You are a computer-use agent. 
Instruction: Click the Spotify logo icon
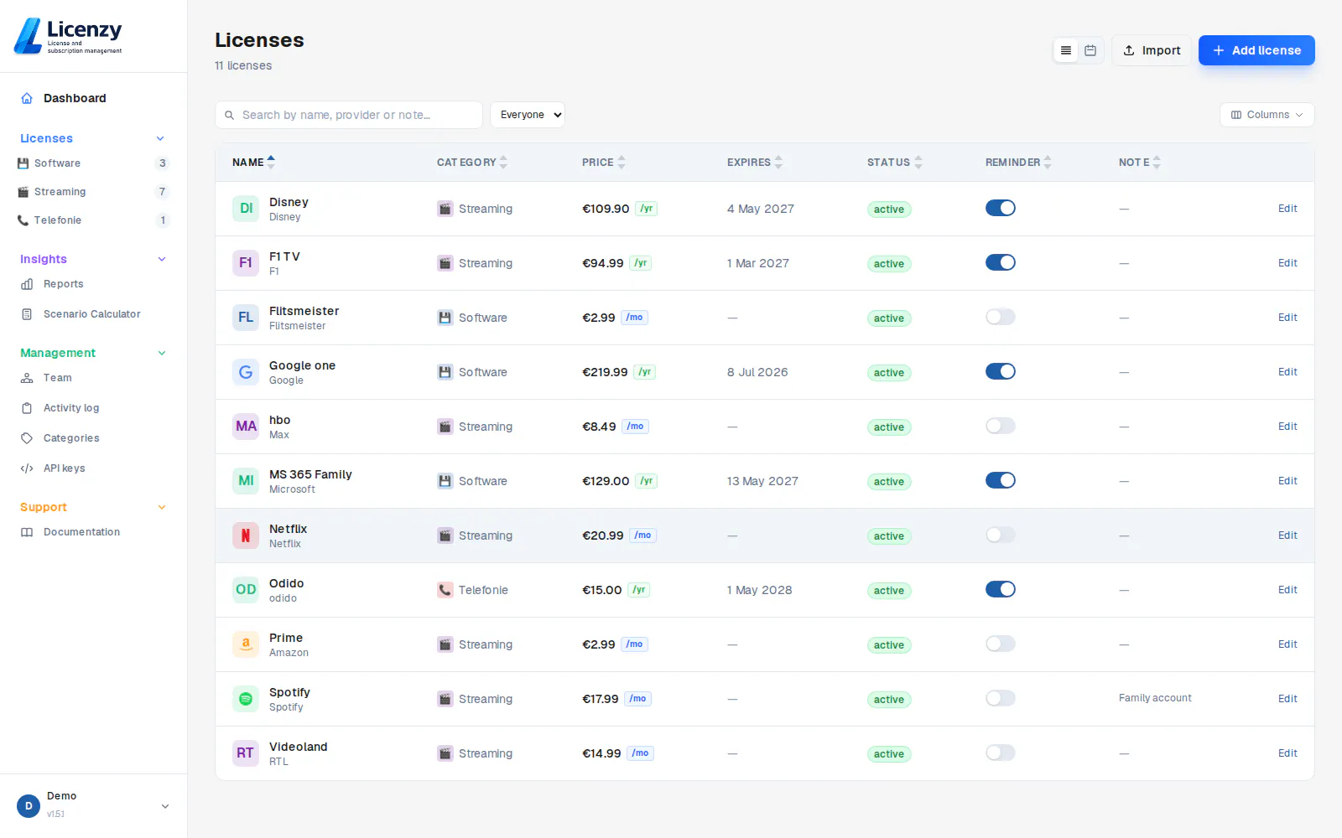click(x=246, y=699)
